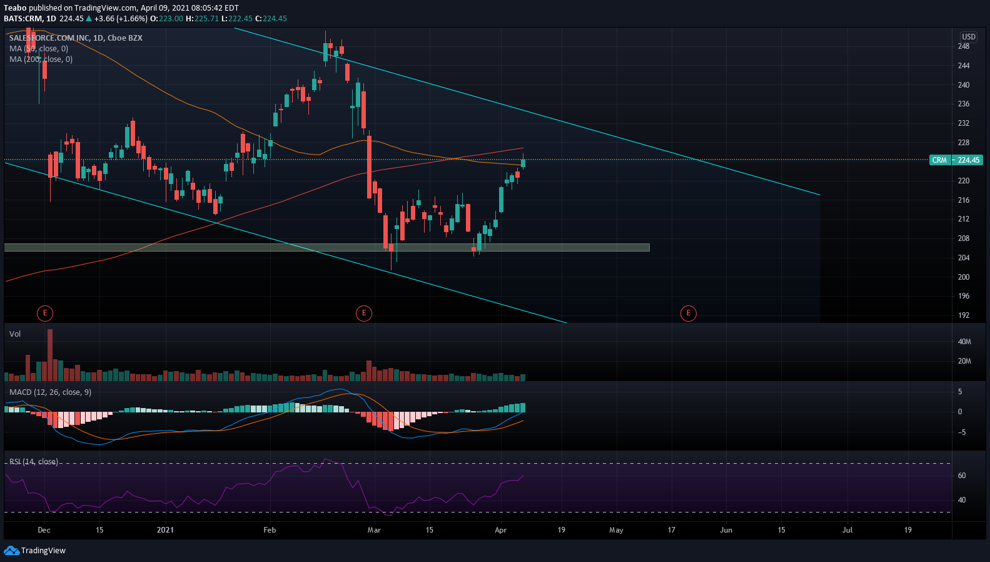Select the MA (50, close, 0) legend

pos(39,48)
